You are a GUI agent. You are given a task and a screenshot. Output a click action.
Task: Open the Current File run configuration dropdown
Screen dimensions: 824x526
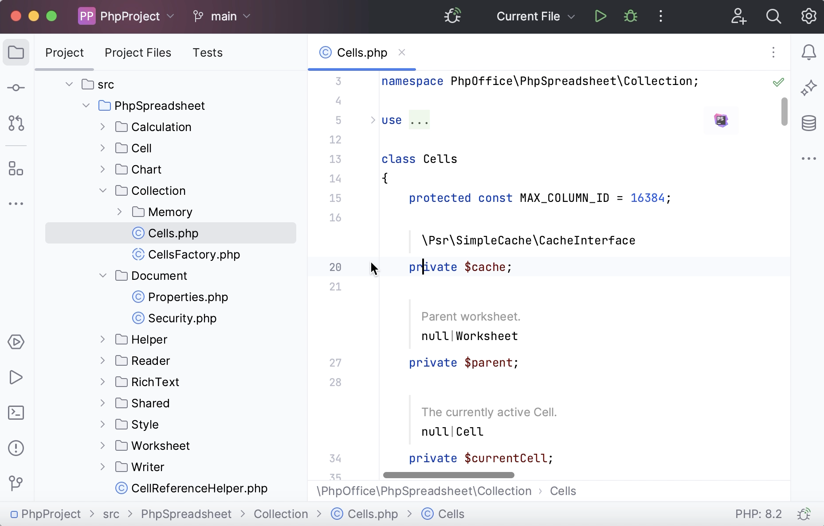point(536,16)
